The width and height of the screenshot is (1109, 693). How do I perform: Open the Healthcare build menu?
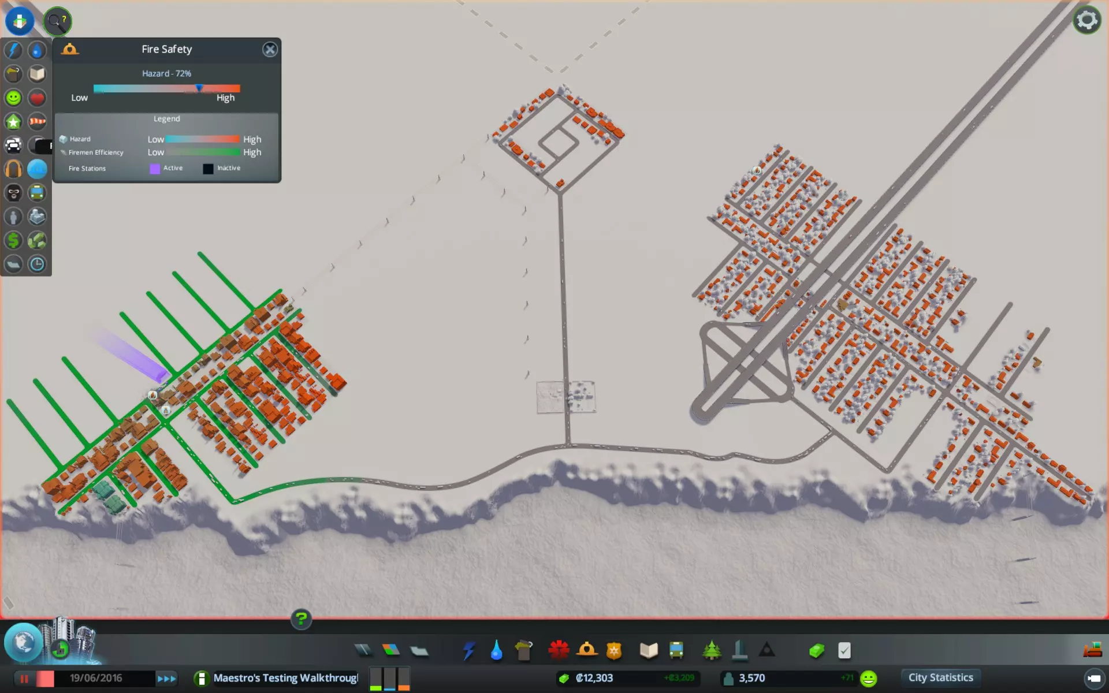tap(559, 650)
